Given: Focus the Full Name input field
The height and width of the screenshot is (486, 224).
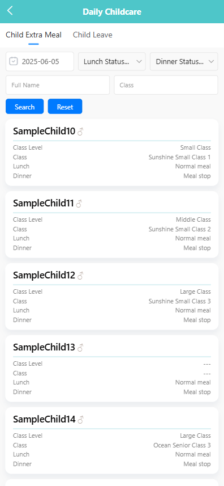Looking at the screenshot, I should [x=58, y=85].
